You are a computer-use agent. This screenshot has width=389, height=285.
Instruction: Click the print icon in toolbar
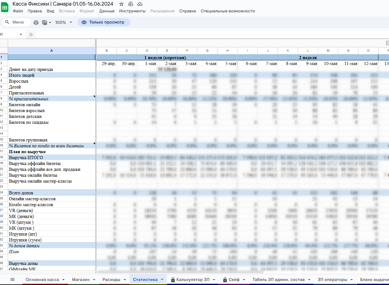tap(36, 22)
